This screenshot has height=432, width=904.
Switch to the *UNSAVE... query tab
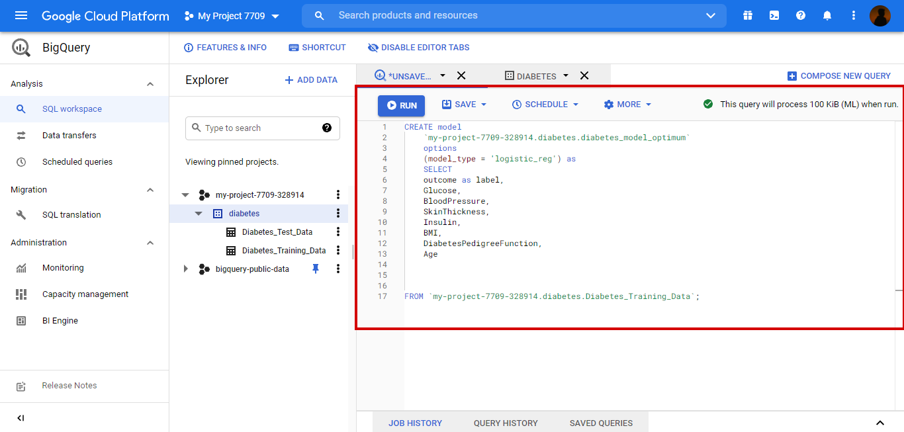click(403, 76)
